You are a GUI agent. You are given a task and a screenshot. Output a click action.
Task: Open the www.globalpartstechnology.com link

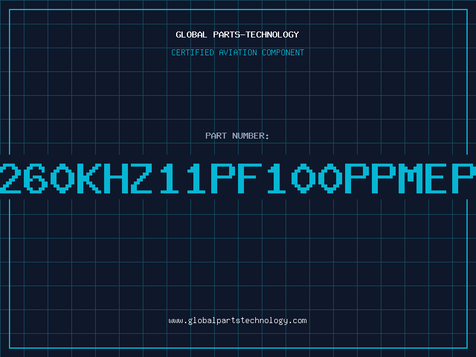pyautogui.click(x=237, y=321)
